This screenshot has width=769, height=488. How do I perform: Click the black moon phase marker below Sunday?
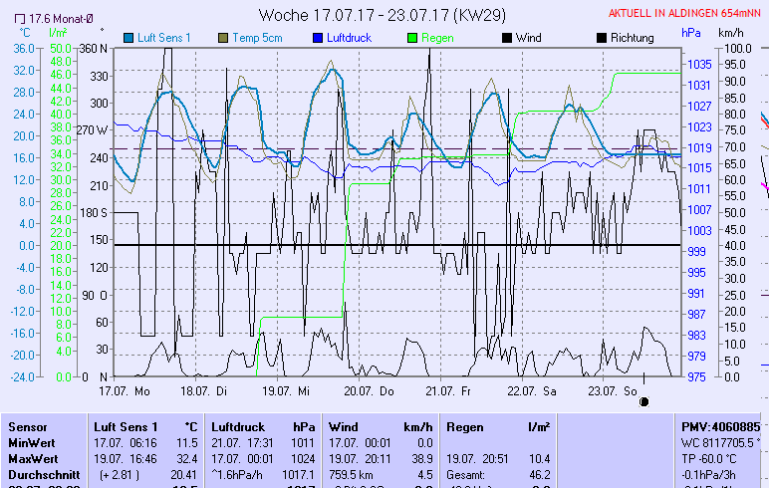coord(643,401)
